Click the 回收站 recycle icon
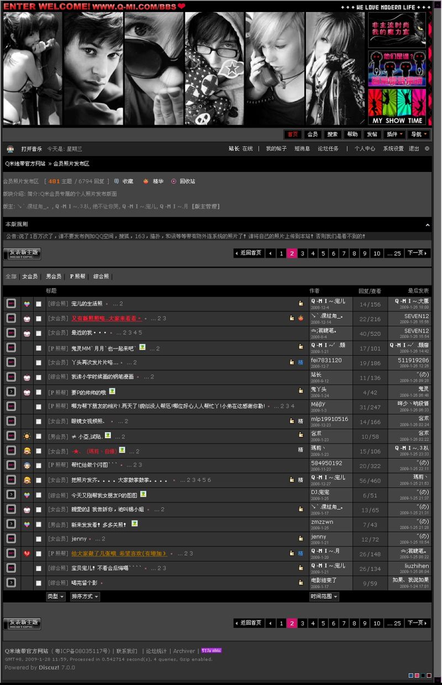Screen dimensions: 442x685 coord(173,181)
